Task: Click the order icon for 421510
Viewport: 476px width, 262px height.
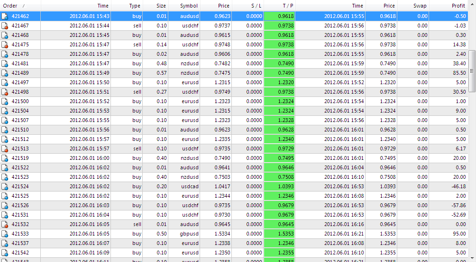Action: [x=5, y=130]
